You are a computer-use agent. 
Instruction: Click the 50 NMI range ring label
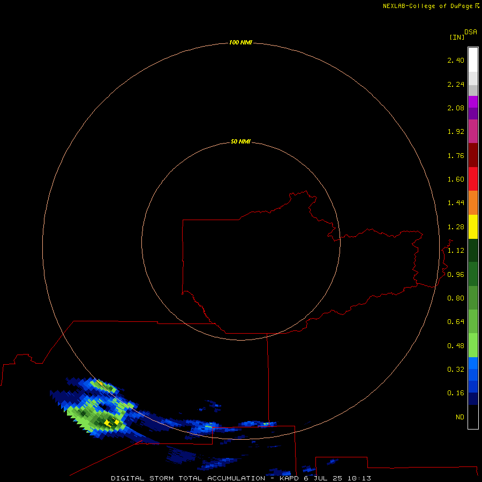[x=240, y=141]
